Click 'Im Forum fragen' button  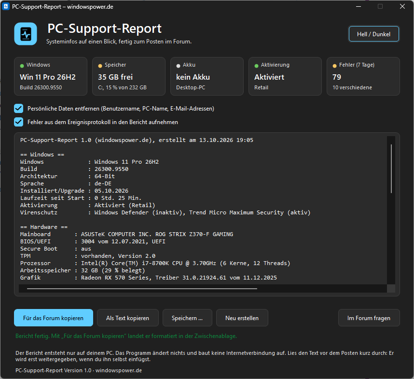pos(369,318)
